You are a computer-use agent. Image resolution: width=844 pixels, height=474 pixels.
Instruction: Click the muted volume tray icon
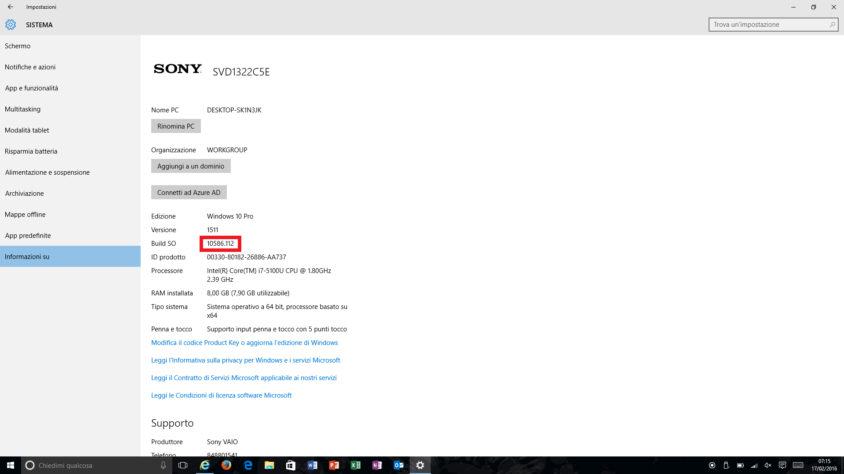click(768, 465)
